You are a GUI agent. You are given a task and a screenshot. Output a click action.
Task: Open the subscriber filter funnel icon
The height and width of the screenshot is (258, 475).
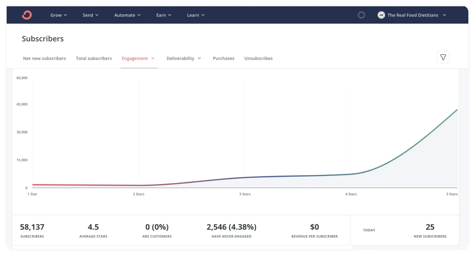(x=443, y=57)
